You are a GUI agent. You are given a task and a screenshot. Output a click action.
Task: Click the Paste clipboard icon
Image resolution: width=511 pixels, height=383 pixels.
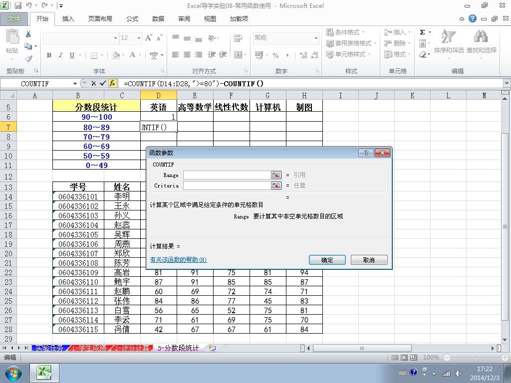point(12,36)
